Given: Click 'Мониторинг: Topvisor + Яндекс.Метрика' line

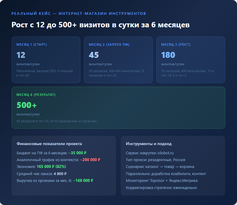Looking at the screenshot, I should pyautogui.click(x=162, y=180).
